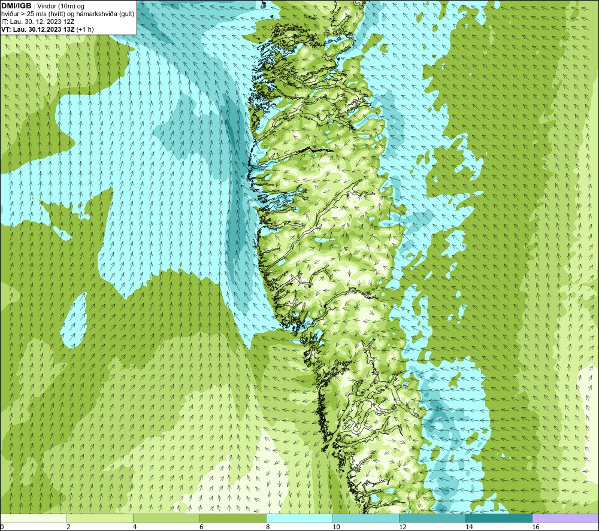Image resolution: width=599 pixels, height=531 pixels.
Task: Select the 6–8 m/s darker green swatch
Action: [x=232, y=518]
